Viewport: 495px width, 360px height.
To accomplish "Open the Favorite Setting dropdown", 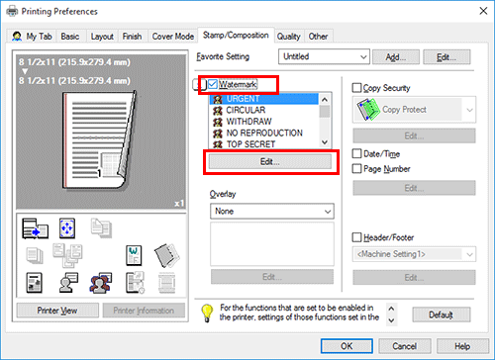I will [324, 56].
